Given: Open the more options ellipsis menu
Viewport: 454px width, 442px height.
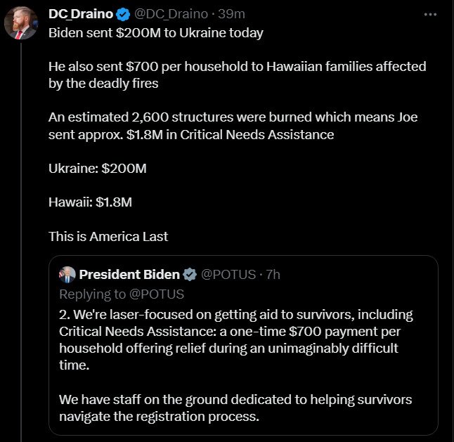Looking at the screenshot, I should coord(430,14).
